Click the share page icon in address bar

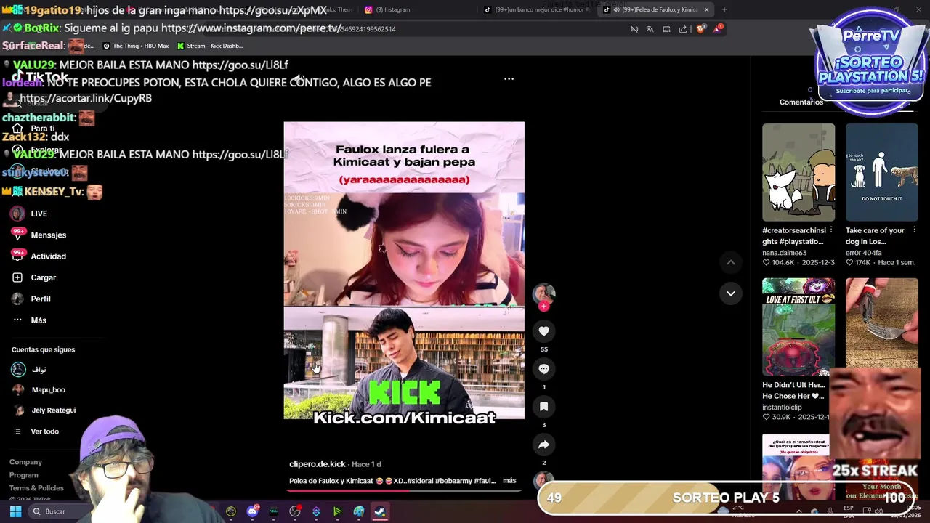click(x=683, y=29)
